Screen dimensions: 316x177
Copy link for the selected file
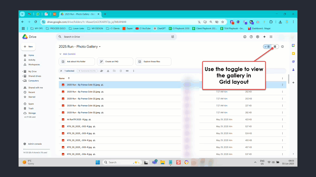coord(127,71)
